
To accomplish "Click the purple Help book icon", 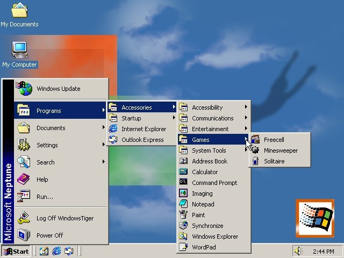I will click(24, 179).
